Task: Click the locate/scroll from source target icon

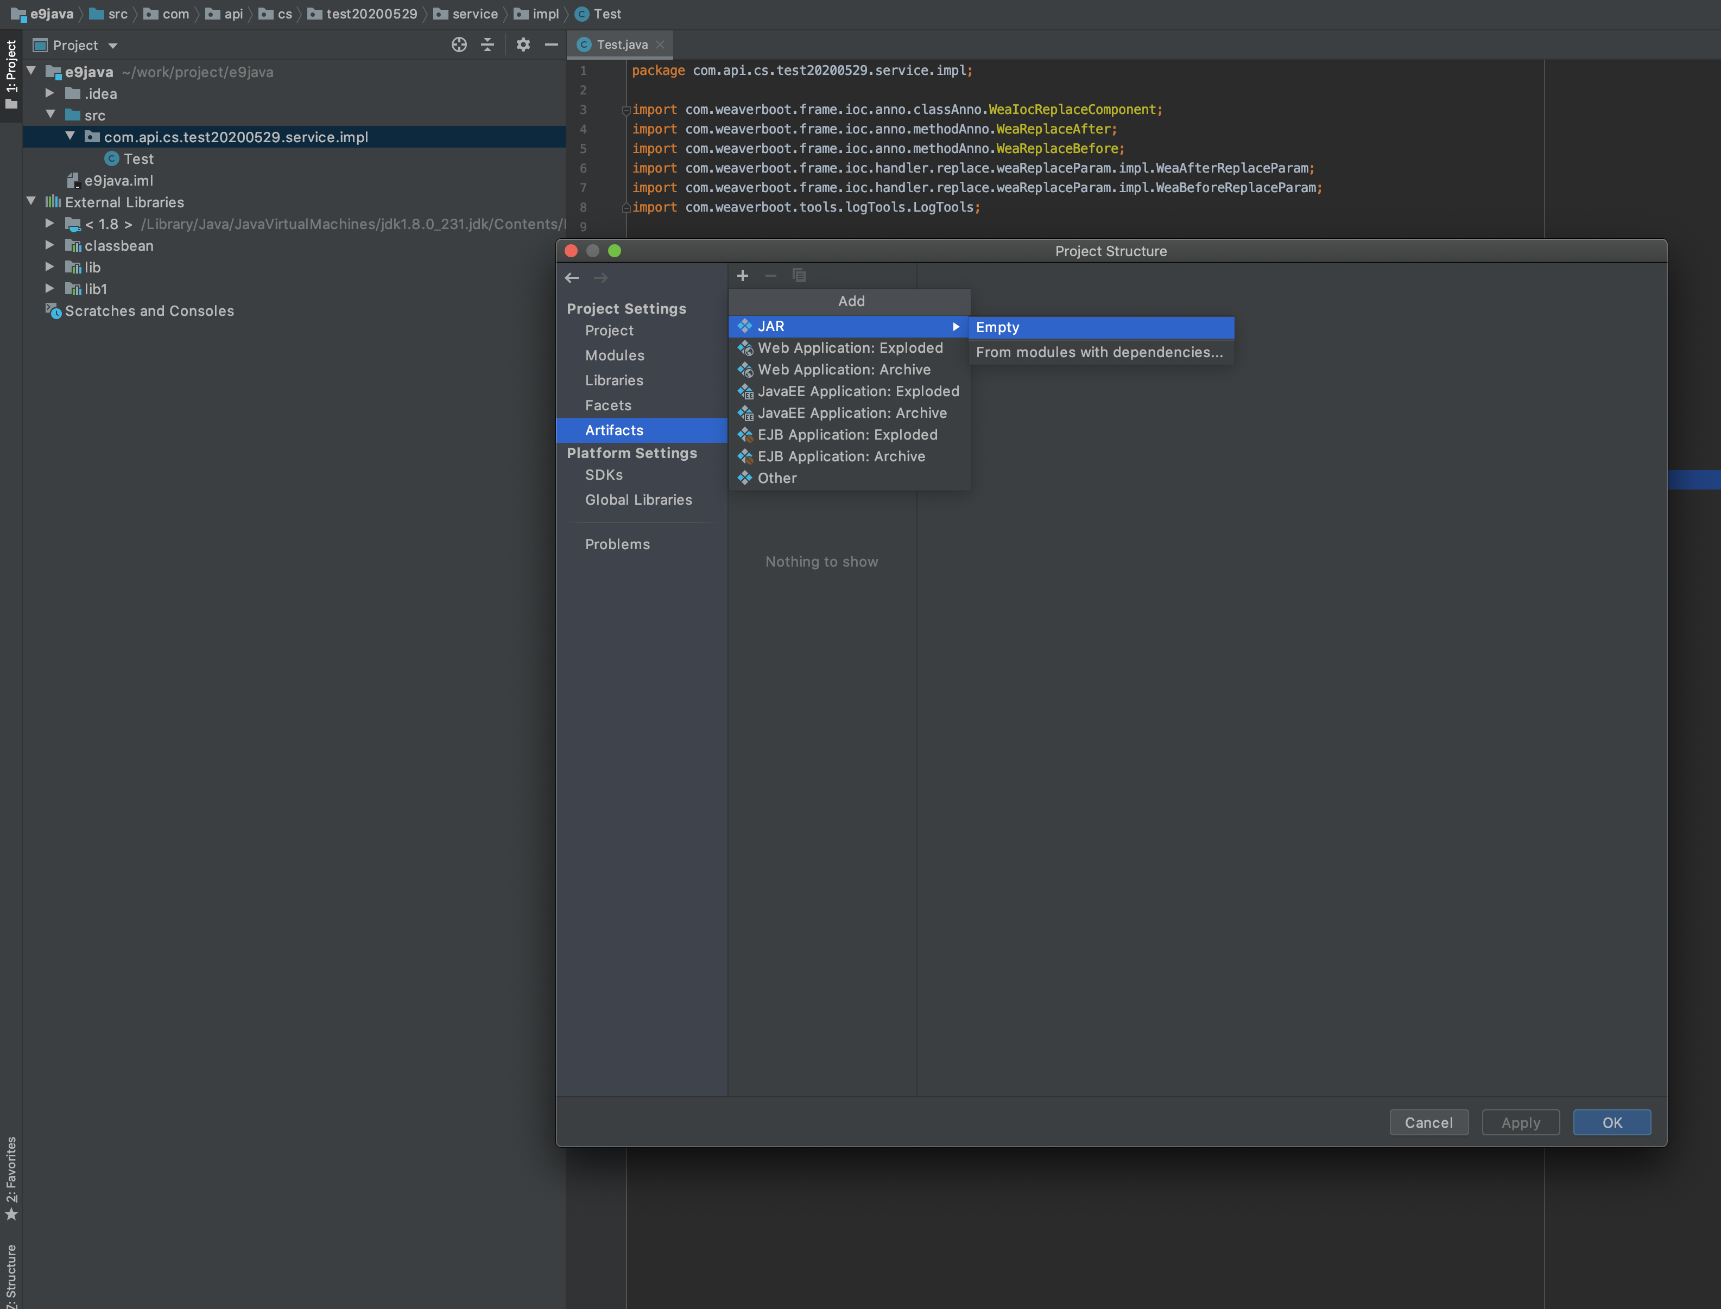Action: coord(459,45)
